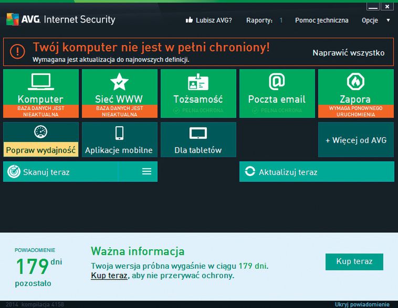
Task: Open the Komputer protection tile
Action: [x=41, y=93]
